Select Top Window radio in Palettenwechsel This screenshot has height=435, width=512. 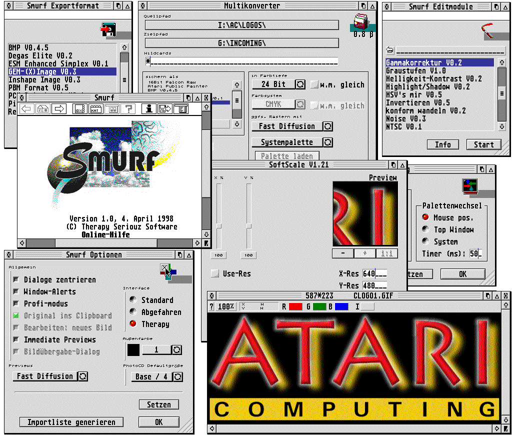pyautogui.click(x=425, y=229)
